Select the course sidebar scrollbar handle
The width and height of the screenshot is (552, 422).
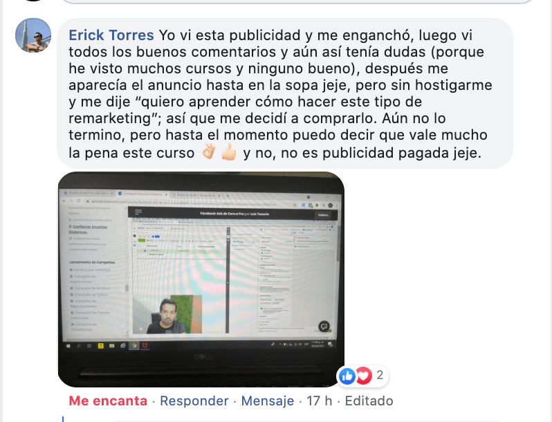(x=127, y=288)
